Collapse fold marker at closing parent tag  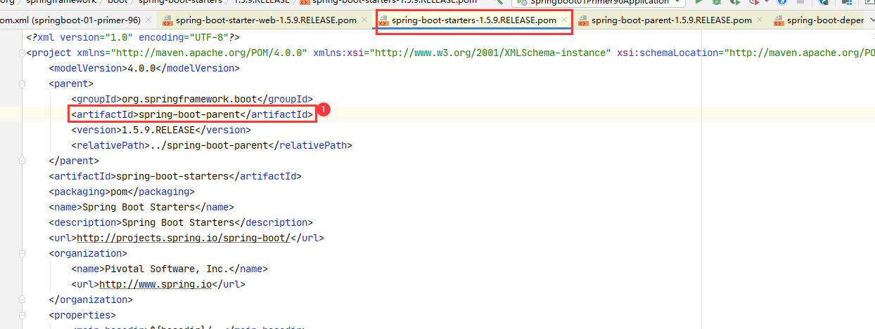click(22, 161)
